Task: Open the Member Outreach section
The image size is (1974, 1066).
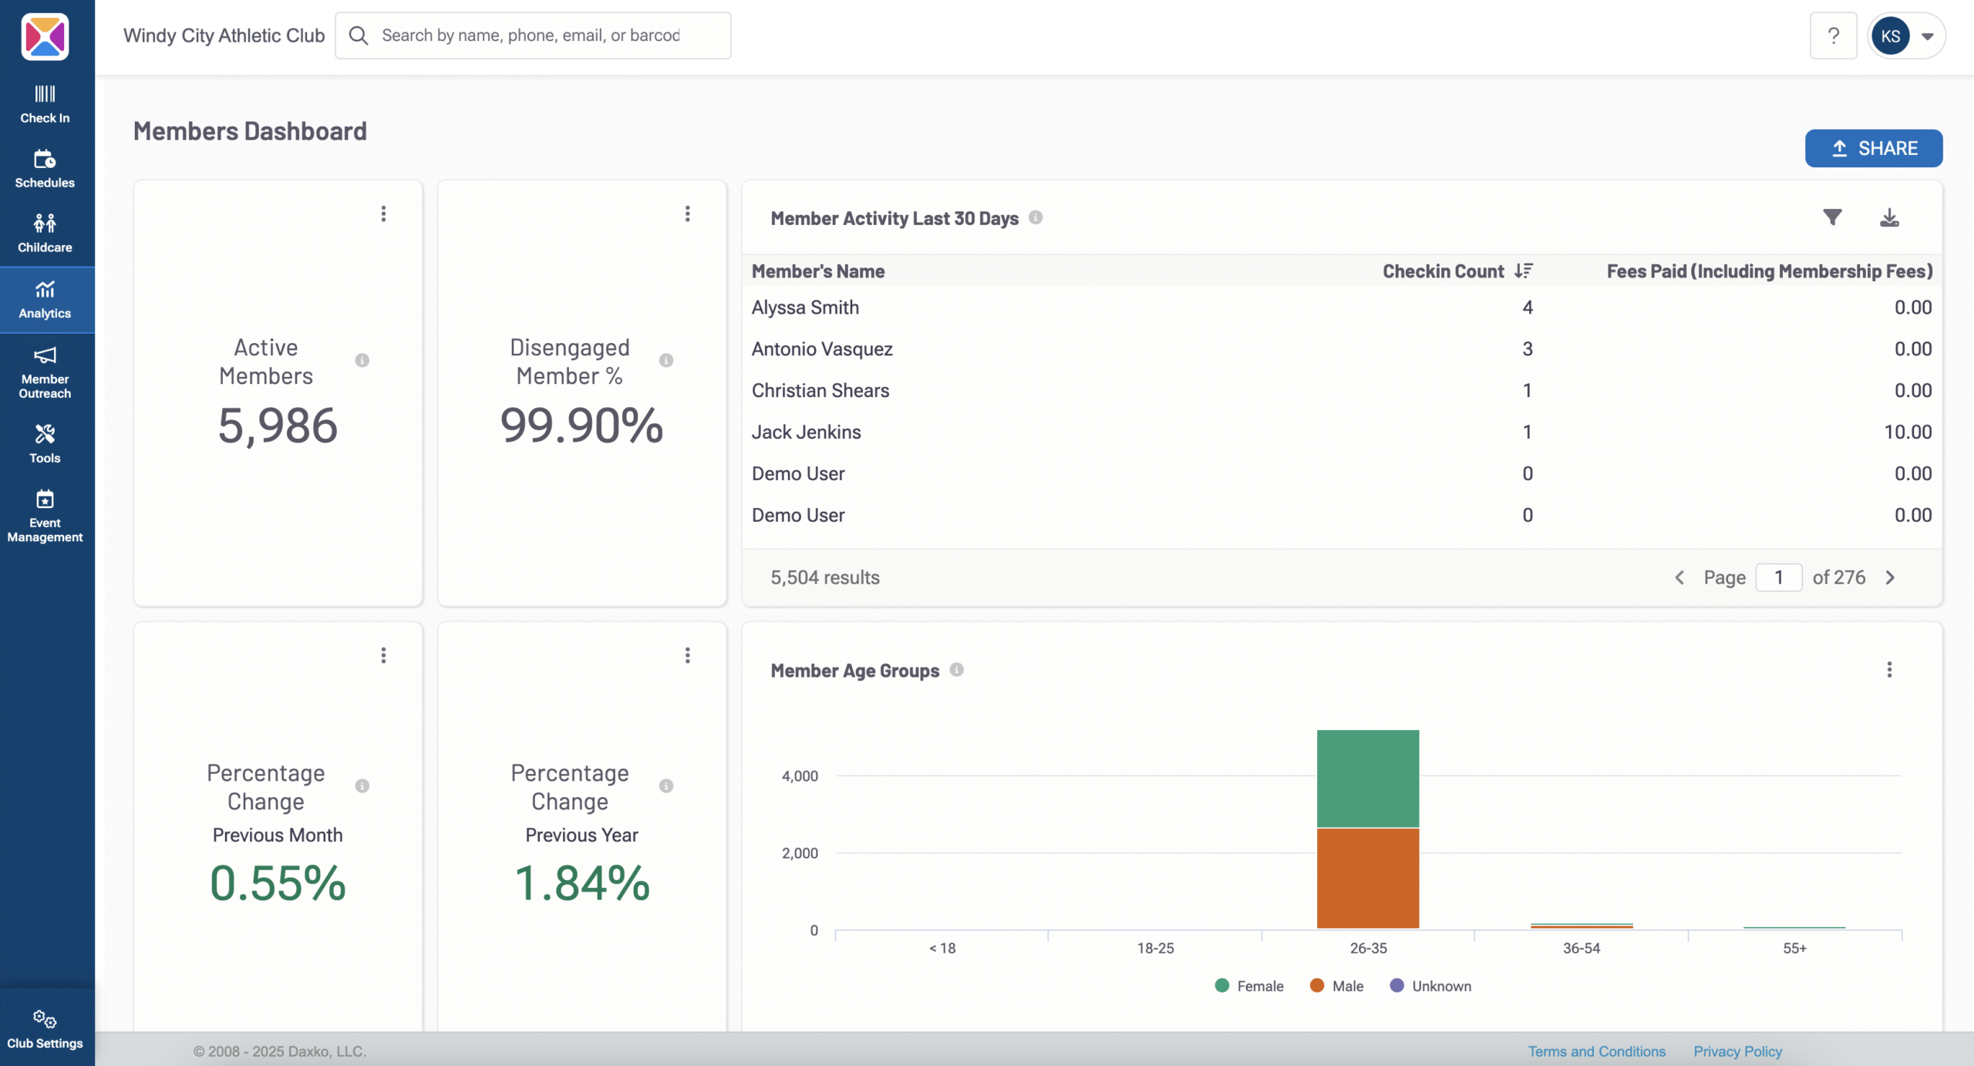Action: click(x=45, y=372)
